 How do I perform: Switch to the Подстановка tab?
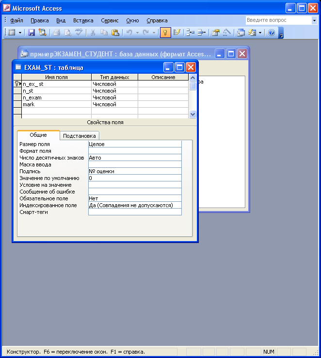pos(80,136)
